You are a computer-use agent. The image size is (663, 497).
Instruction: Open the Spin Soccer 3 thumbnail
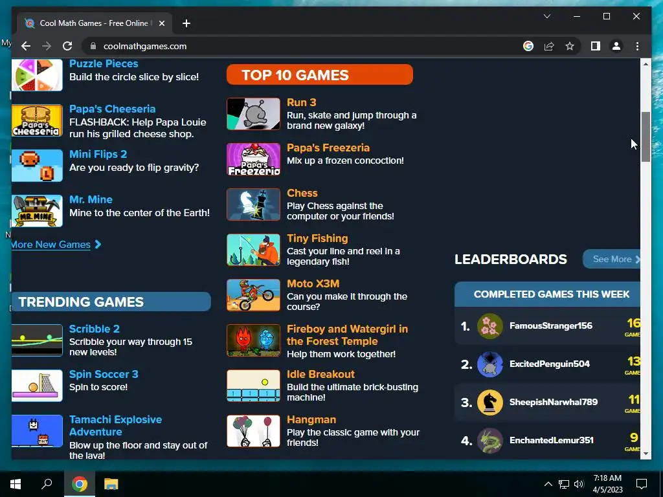[x=37, y=386]
